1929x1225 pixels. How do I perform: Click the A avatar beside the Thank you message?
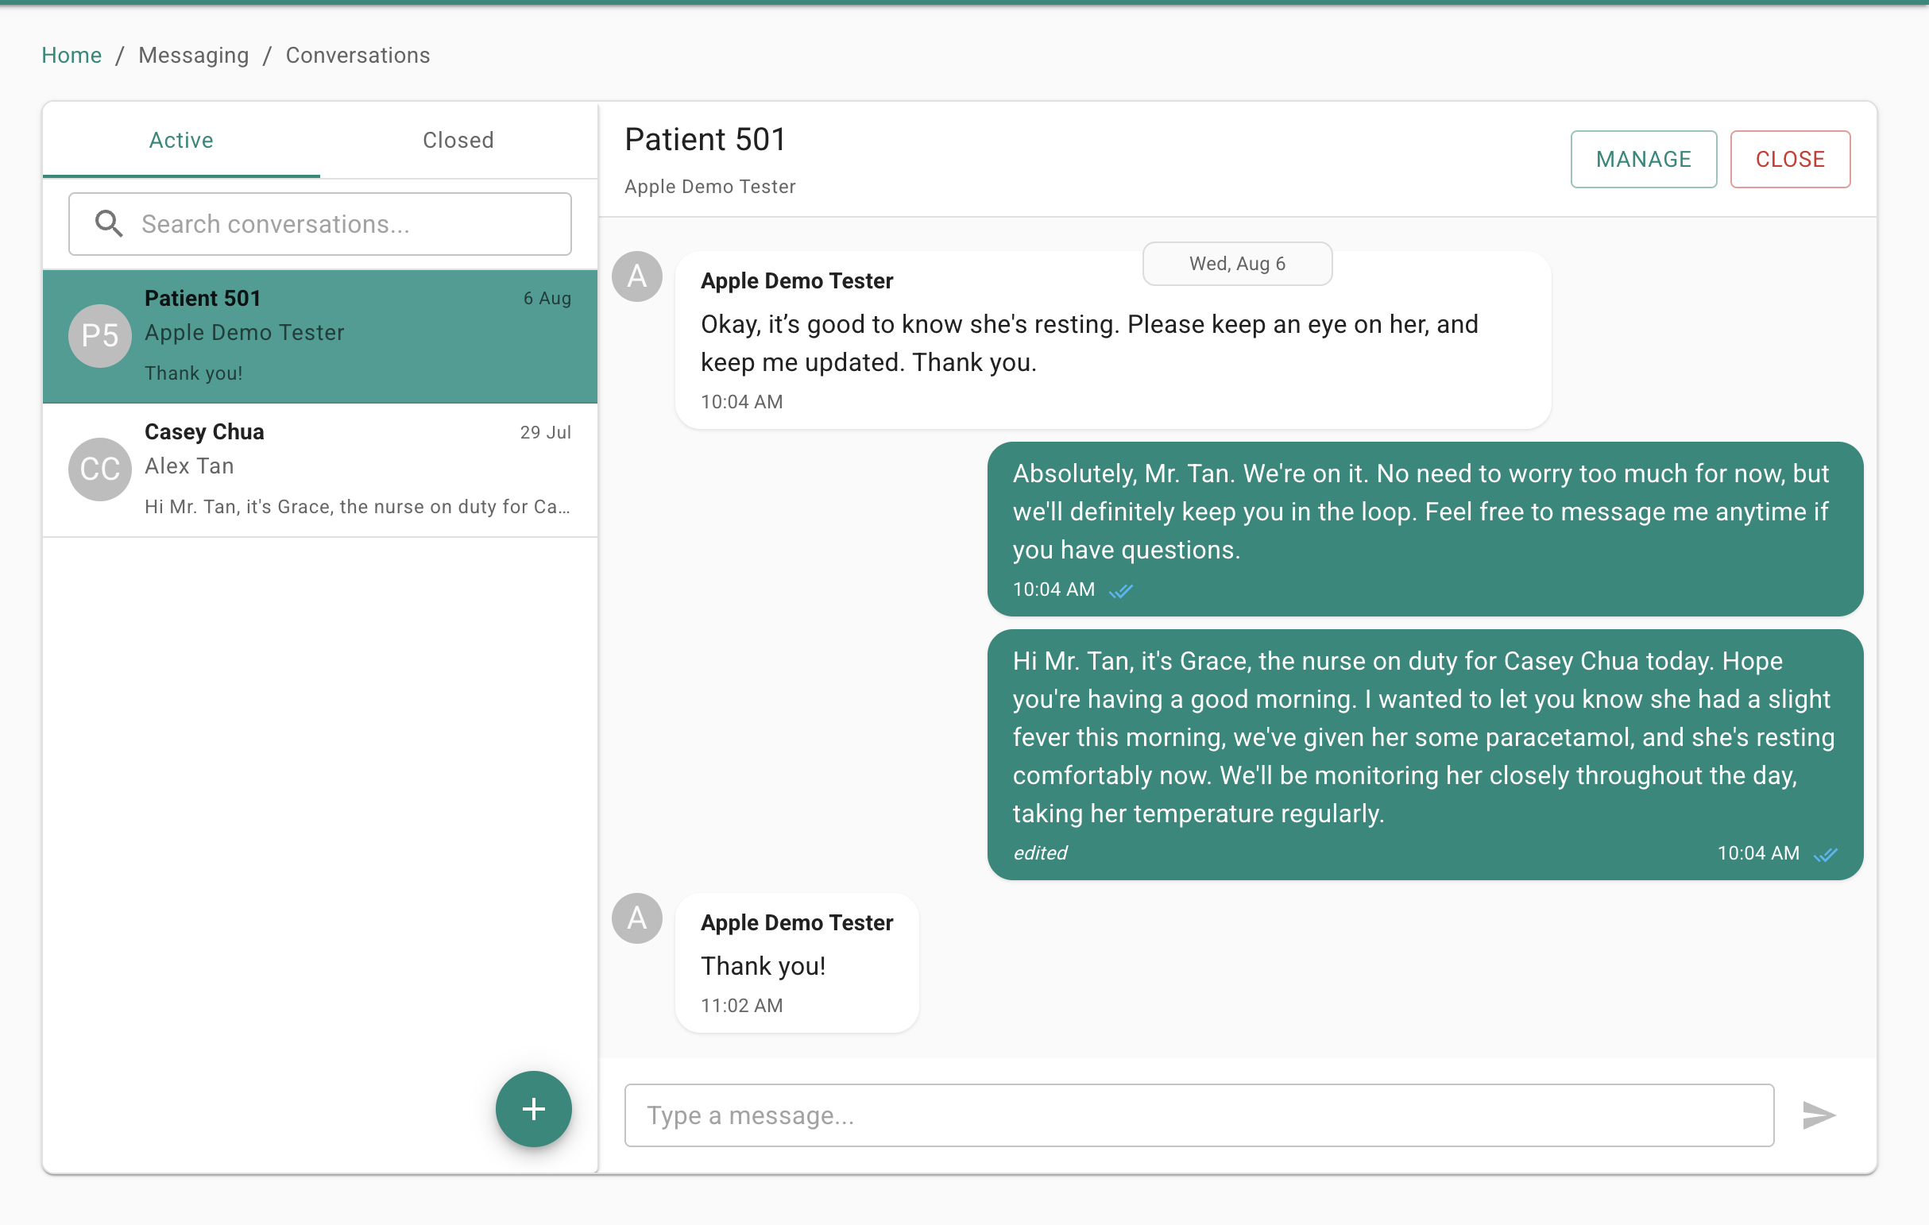(x=636, y=918)
